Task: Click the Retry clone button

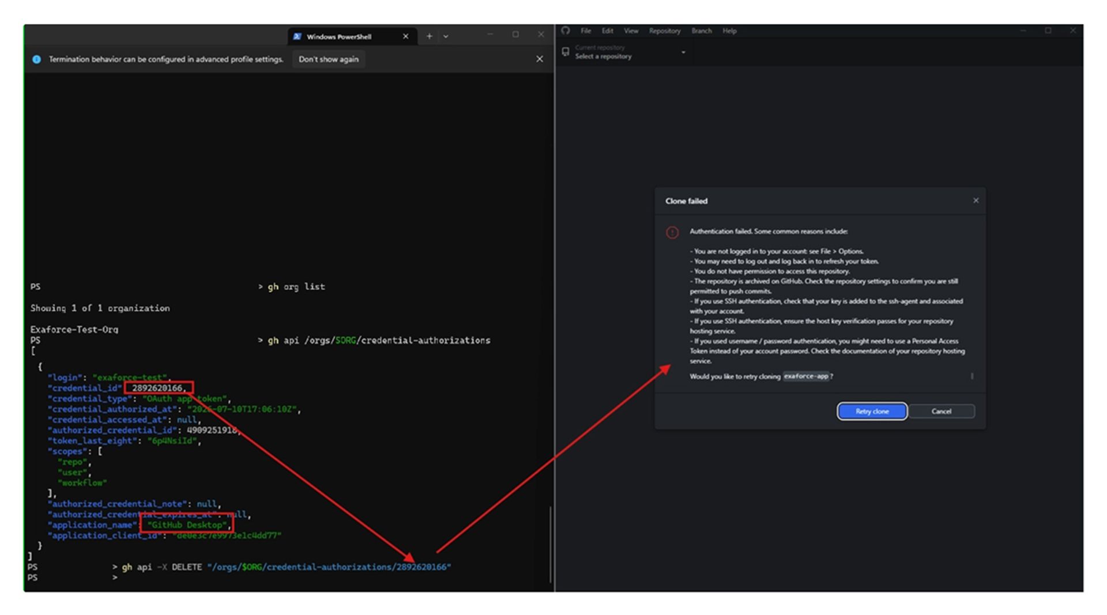Action: (872, 412)
